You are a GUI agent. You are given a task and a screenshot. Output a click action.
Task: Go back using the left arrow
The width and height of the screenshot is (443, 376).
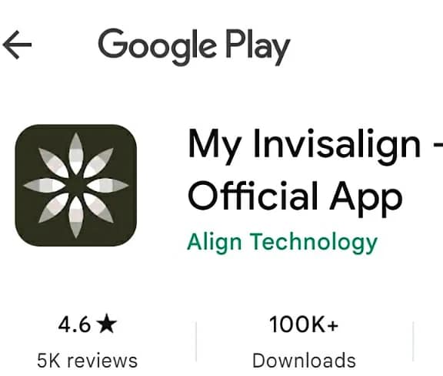tap(17, 45)
